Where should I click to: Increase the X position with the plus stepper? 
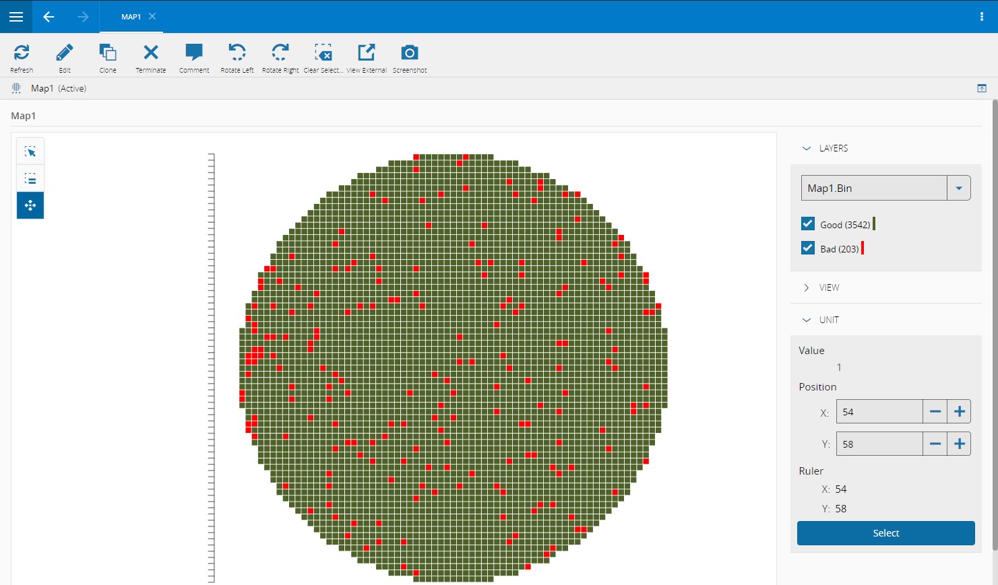pos(959,411)
